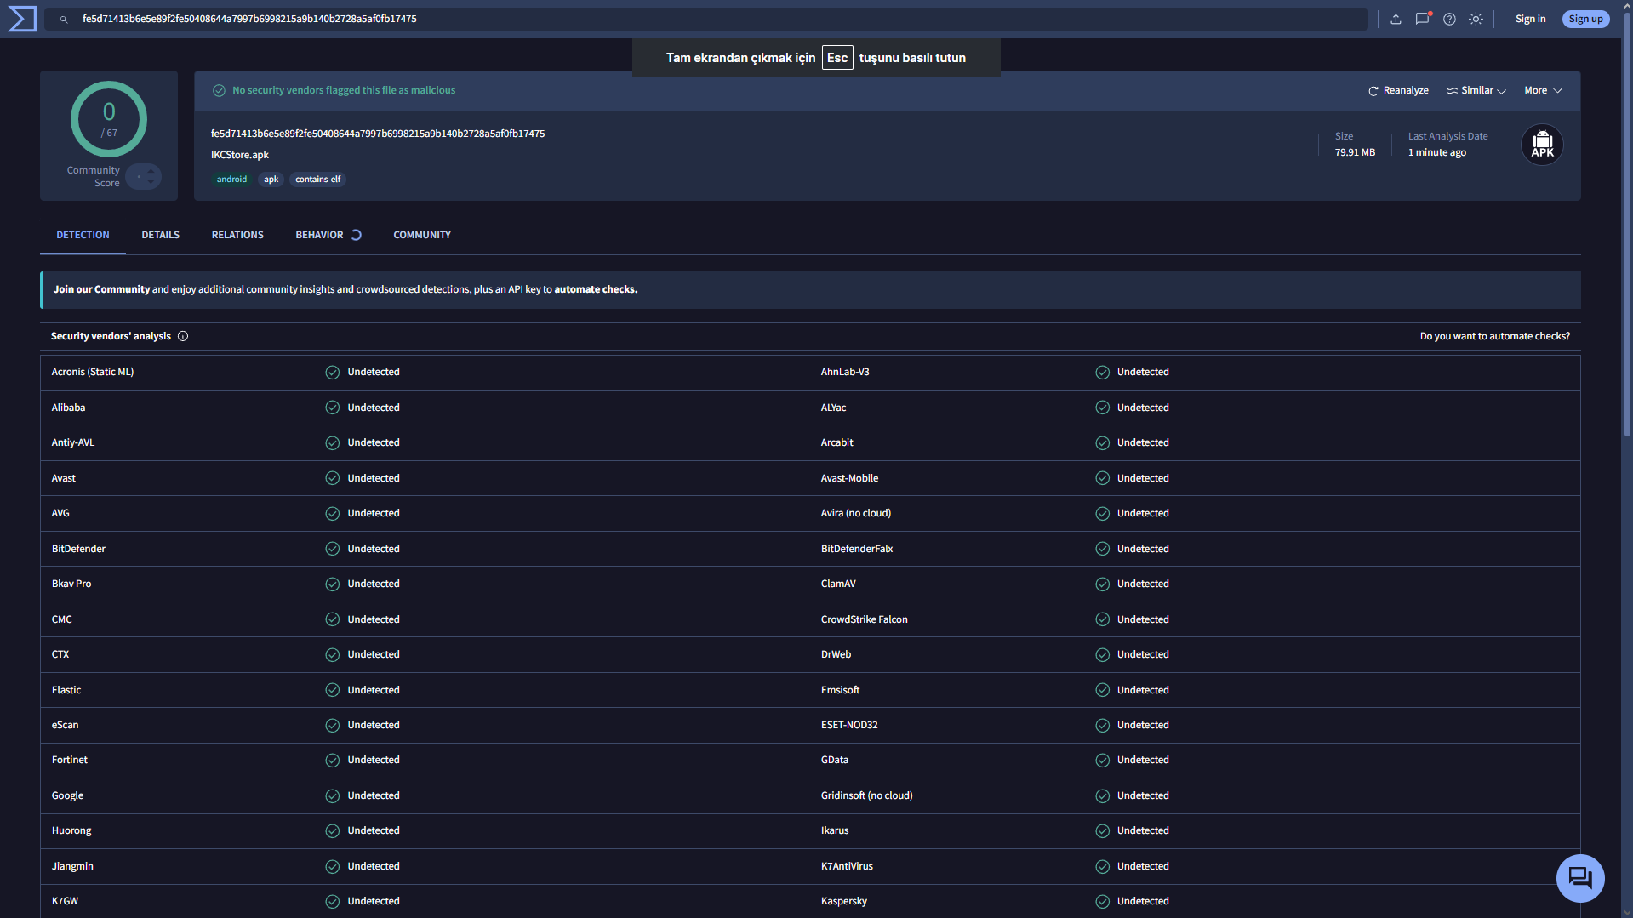Open the help question-mark icon
This screenshot has width=1633, height=918.
point(1449,19)
